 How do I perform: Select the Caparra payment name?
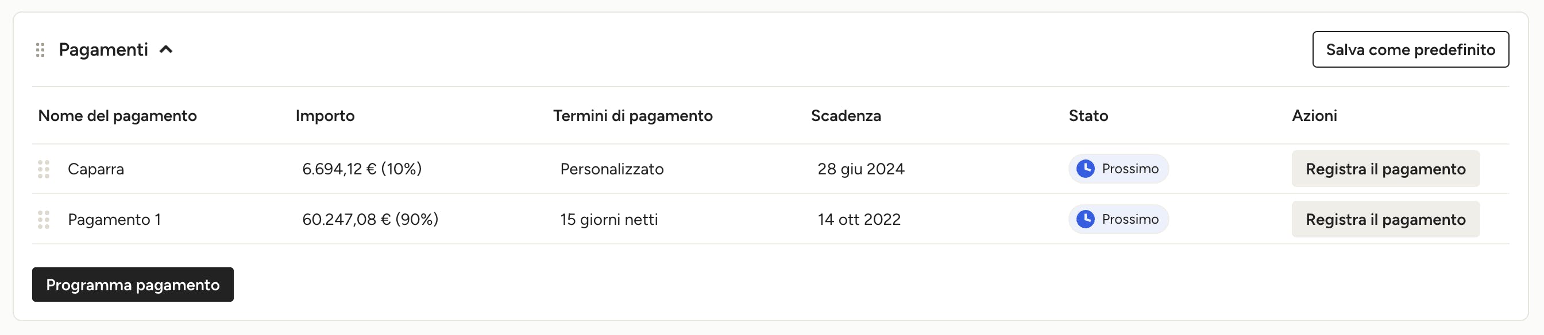click(x=96, y=169)
